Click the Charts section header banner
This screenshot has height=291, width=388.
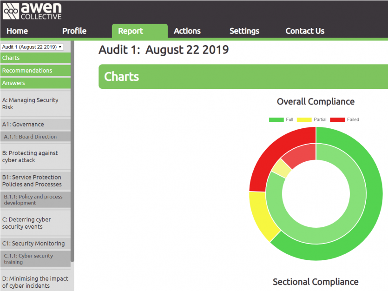click(243, 76)
